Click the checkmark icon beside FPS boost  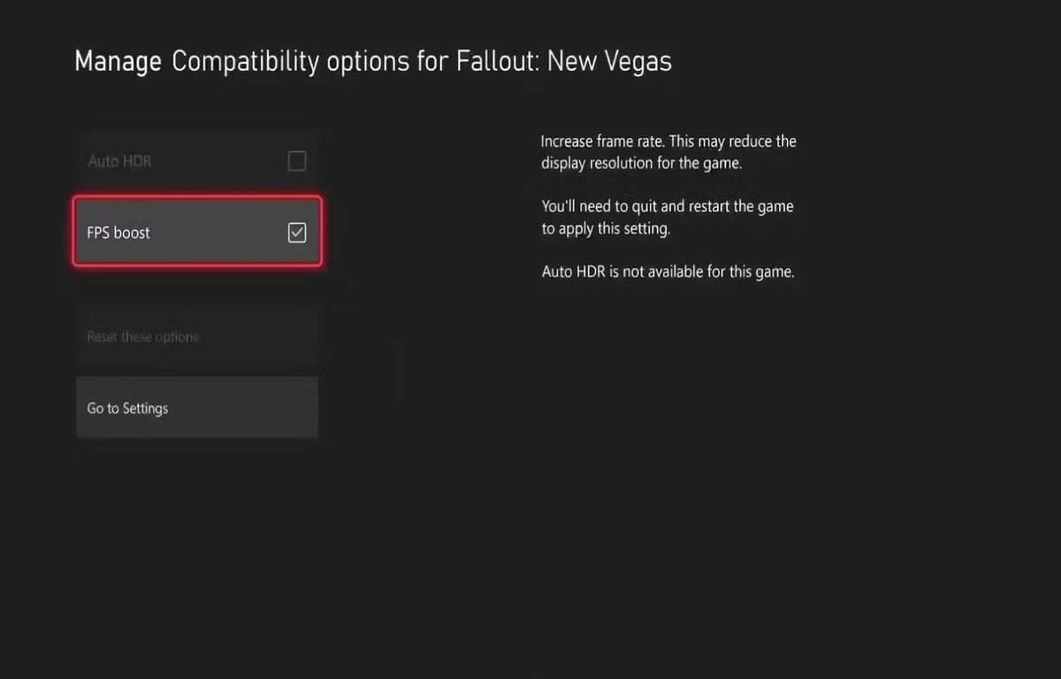coord(297,233)
